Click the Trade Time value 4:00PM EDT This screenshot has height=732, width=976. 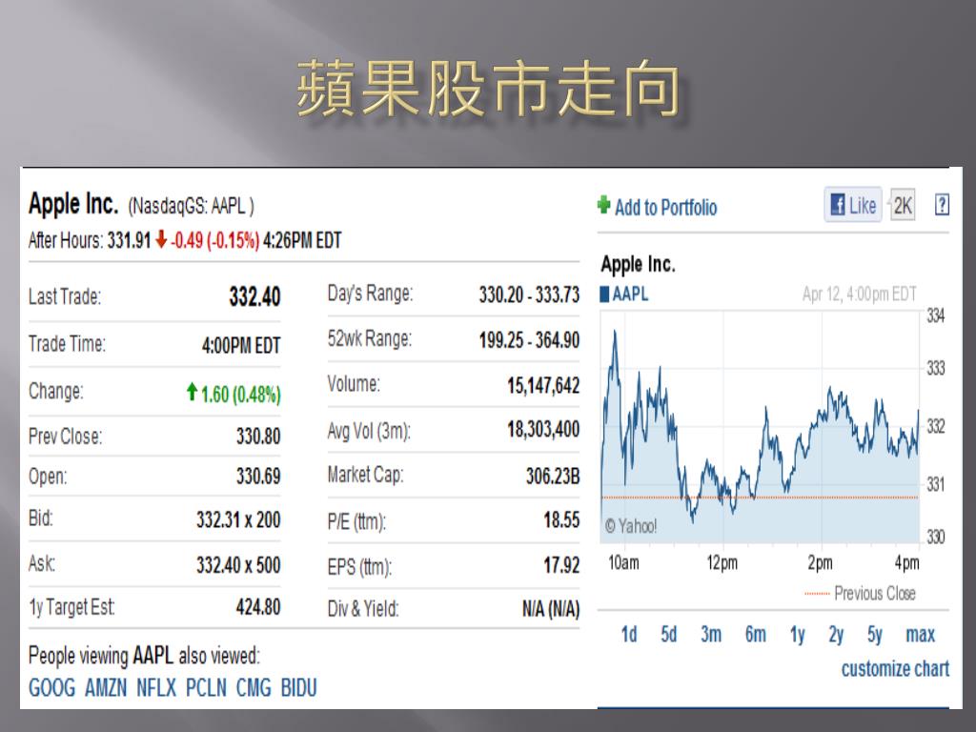pyautogui.click(x=241, y=345)
